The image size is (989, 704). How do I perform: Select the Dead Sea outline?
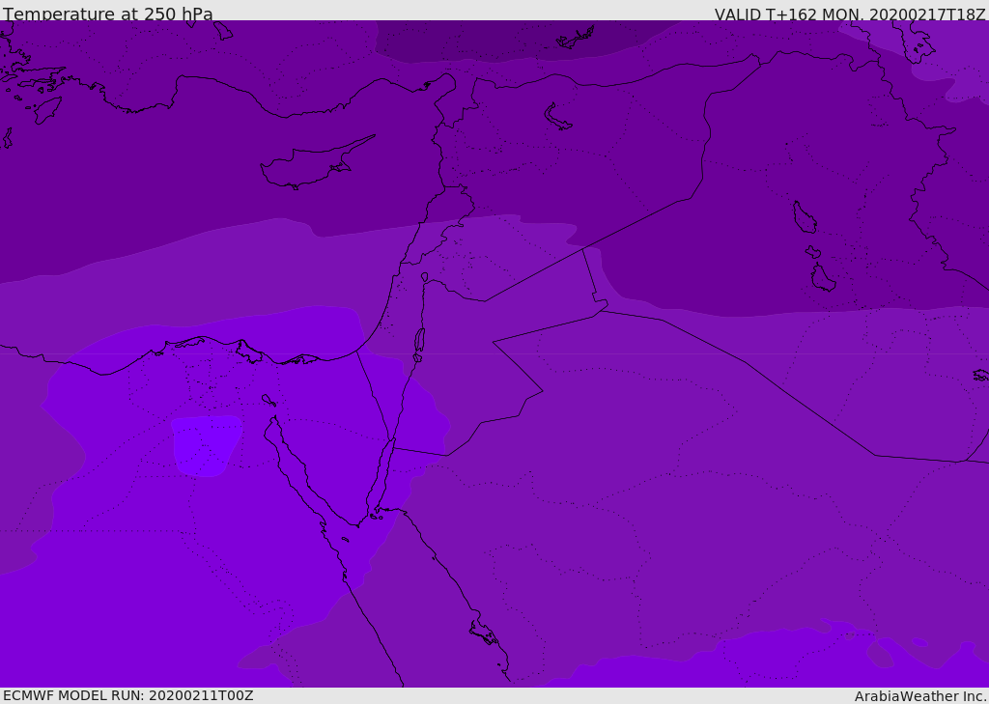[419, 341]
